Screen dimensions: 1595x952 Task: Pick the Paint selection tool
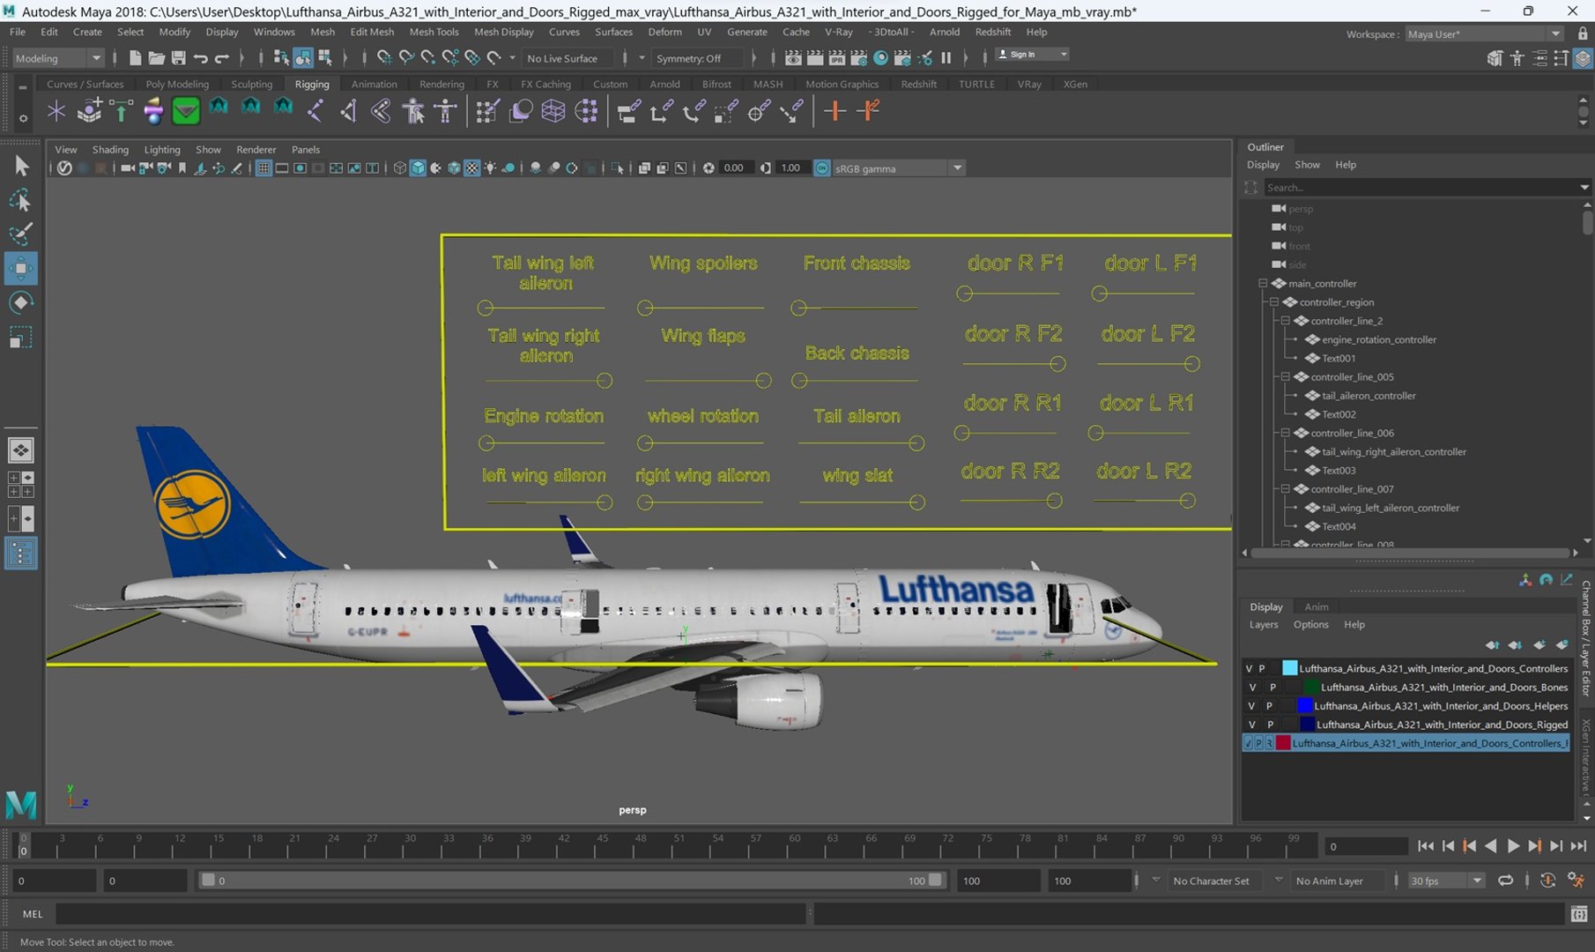pos(21,234)
